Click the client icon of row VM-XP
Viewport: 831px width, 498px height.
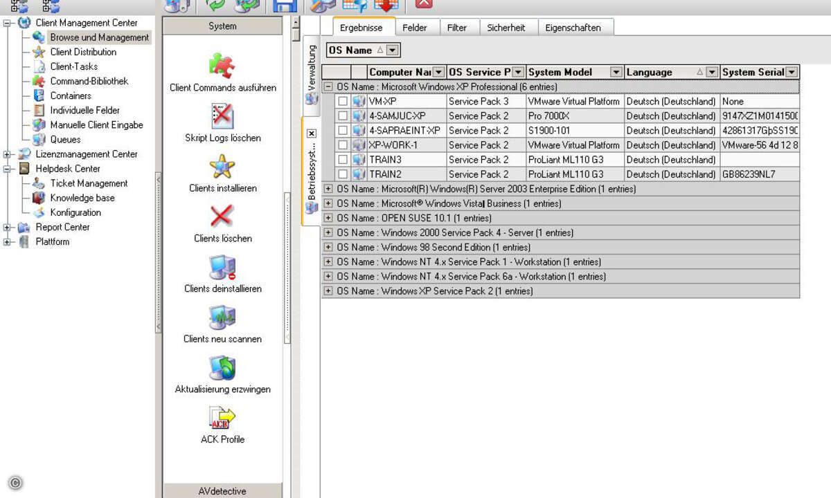359,101
